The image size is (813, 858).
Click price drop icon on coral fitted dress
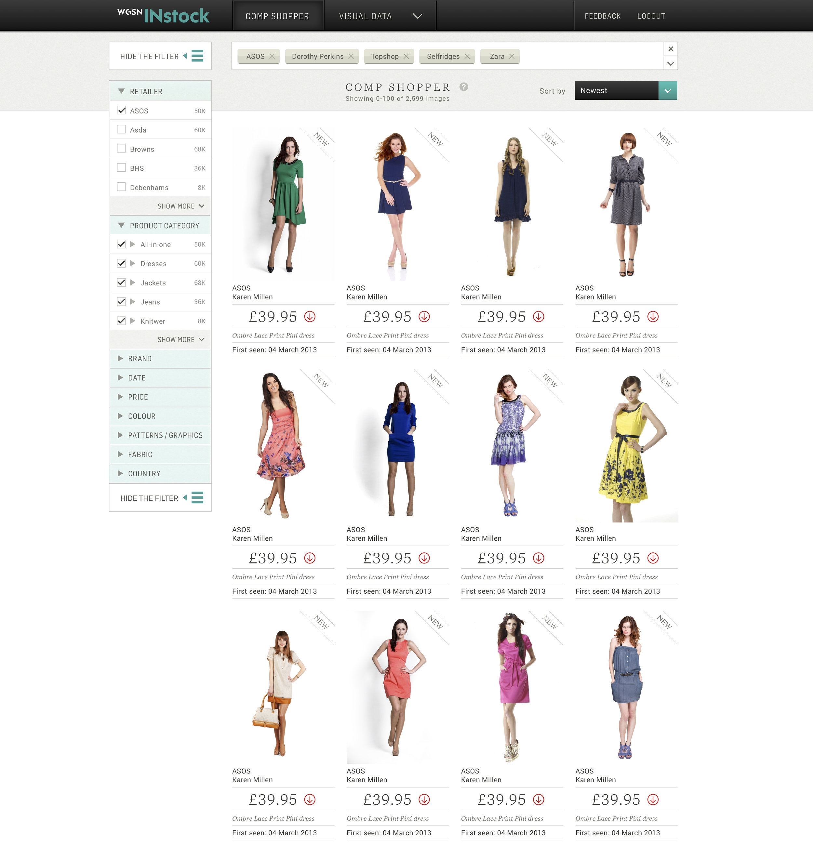(x=424, y=799)
